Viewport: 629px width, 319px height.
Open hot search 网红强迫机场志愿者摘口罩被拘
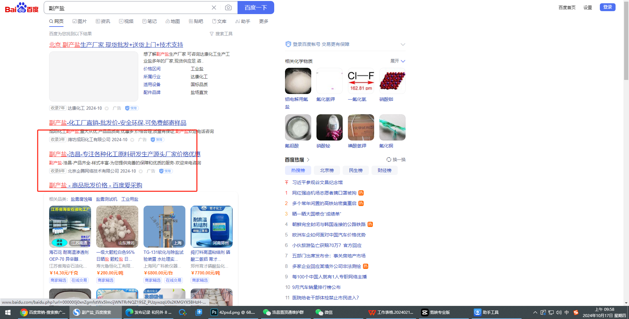(x=324, y=193)
